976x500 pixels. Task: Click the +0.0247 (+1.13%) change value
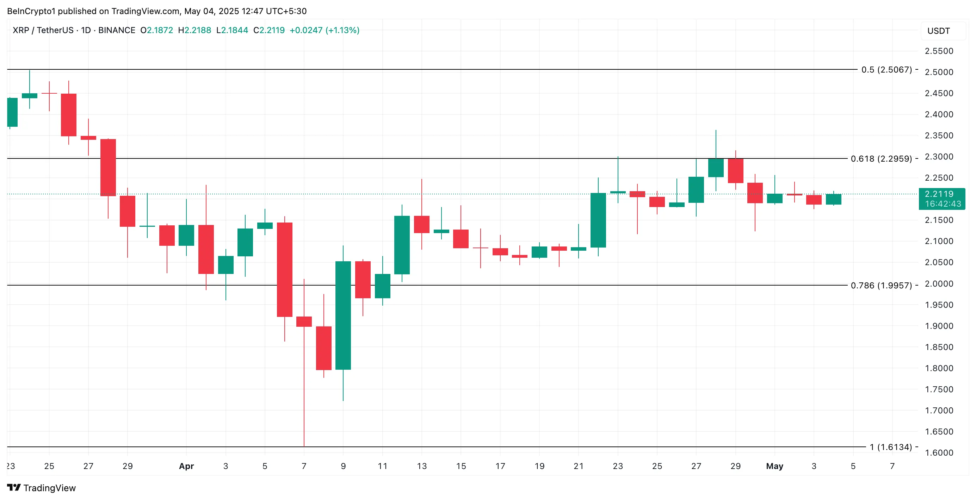(x=324, y=30)
